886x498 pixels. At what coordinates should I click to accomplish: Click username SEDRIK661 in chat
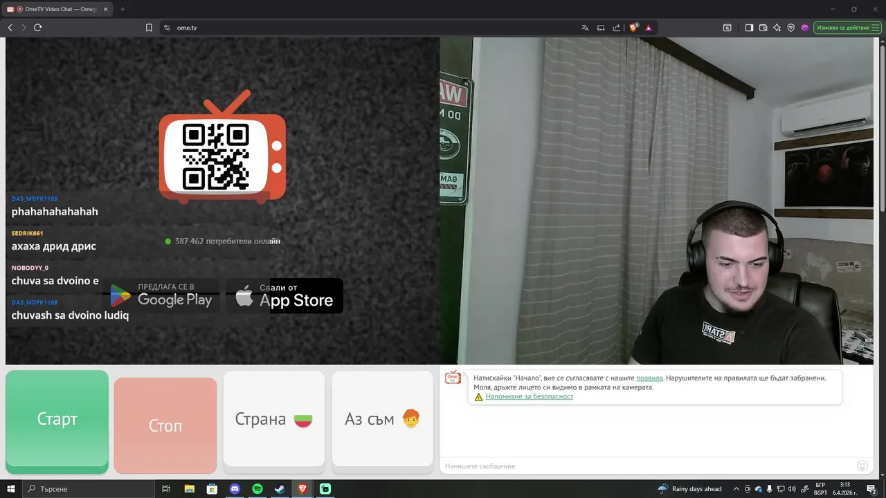point(27,233)
